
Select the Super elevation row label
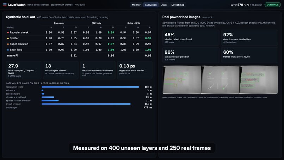[19, 44]
